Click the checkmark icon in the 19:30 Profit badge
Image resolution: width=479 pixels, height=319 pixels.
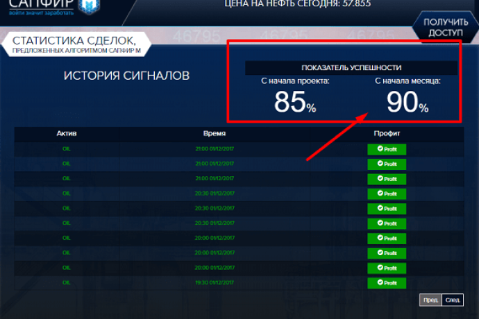[x=380, y=282]
